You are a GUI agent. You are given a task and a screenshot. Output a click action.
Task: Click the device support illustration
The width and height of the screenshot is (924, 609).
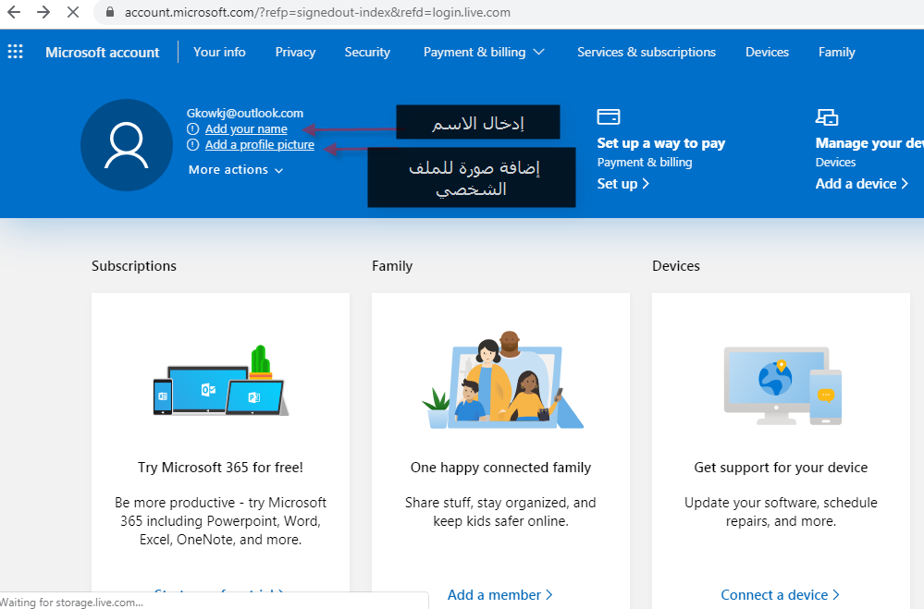782,385
